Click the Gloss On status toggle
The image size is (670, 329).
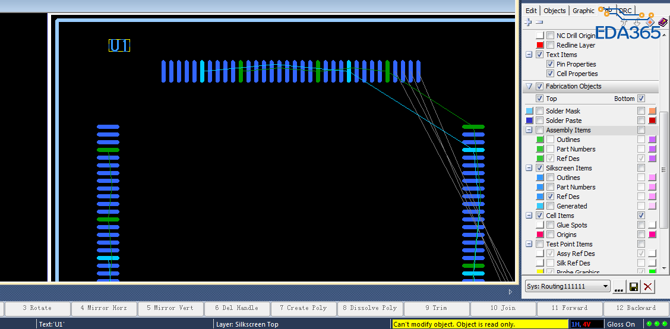point(621,324)
